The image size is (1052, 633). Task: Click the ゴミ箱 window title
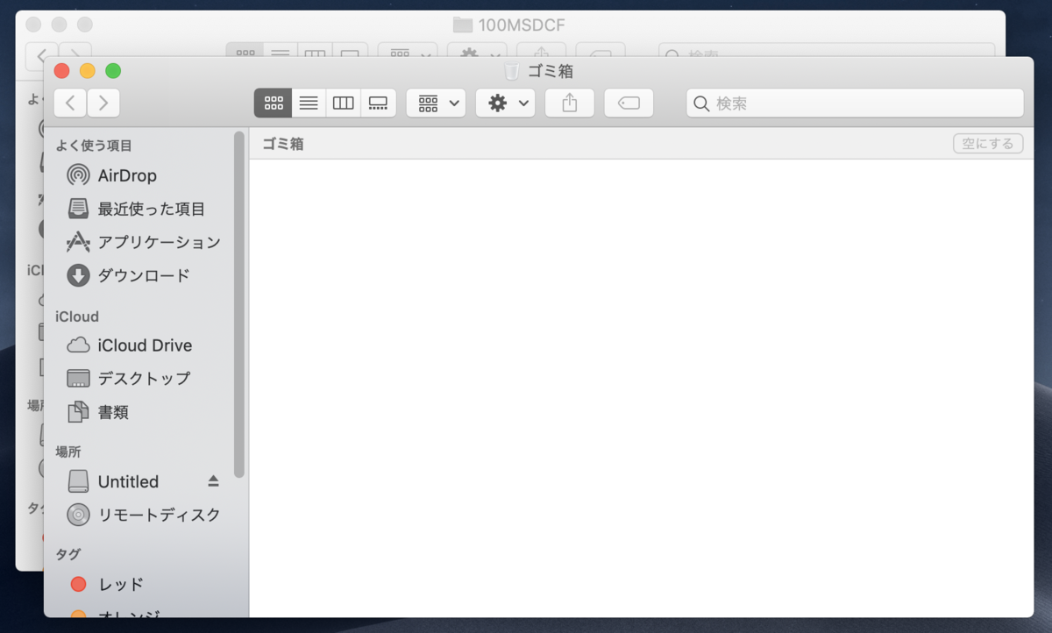pos(551,71)
